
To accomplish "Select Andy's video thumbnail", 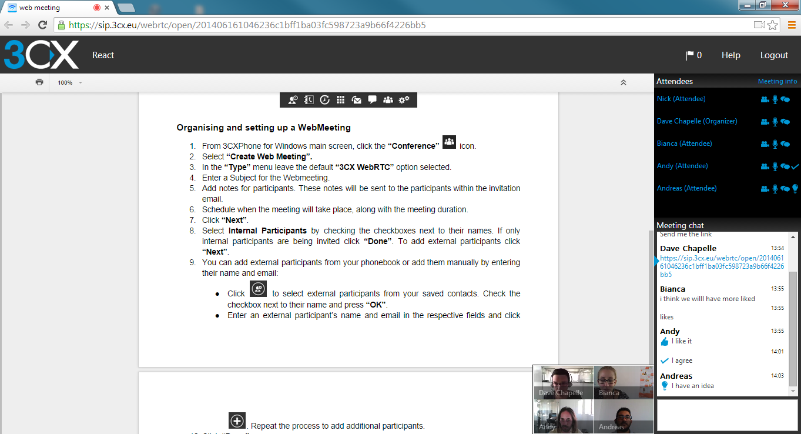I will click(x=564, y=416).
